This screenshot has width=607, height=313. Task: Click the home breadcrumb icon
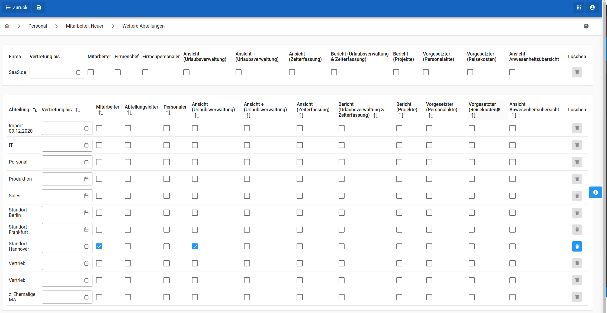(x=7, y=26)
